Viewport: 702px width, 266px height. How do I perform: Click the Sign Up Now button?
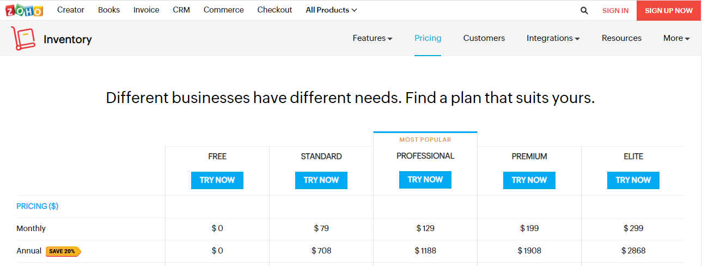669,10
